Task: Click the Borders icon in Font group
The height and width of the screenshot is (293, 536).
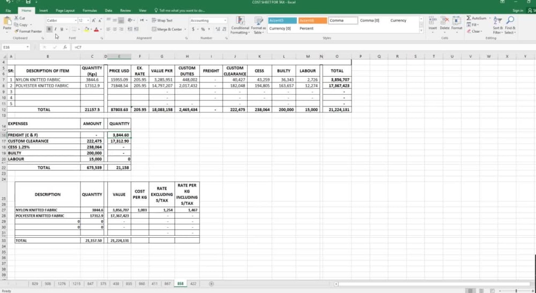Action: (x=74, y=29)
